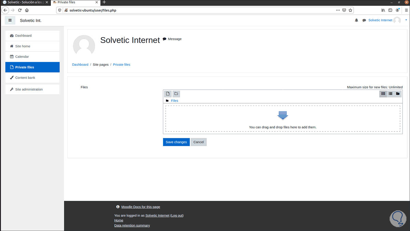Viewport: 410px width, 231px height.
Task: Bookmark the page with the star icon
Action: [x=350, y=10]
